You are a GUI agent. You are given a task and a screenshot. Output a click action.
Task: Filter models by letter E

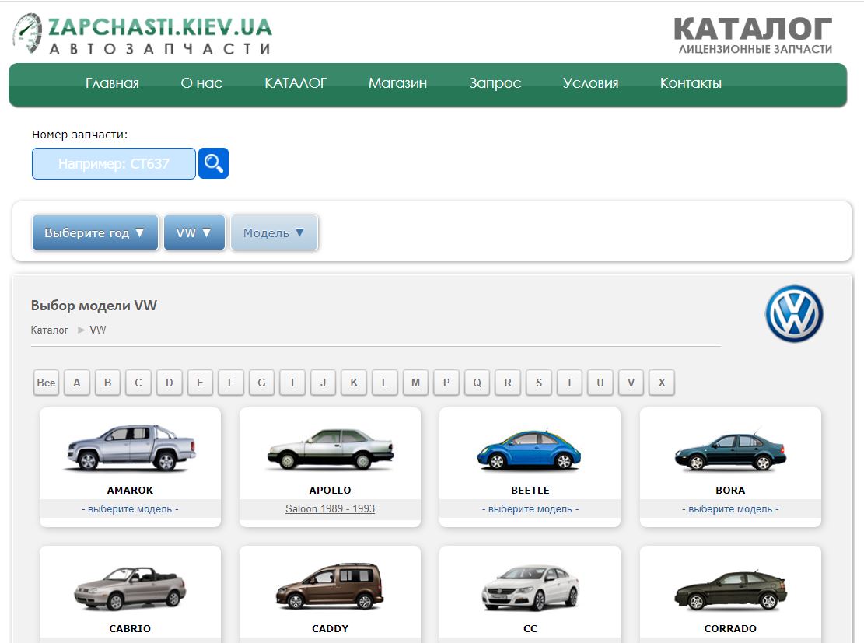[x=200, y=383]
